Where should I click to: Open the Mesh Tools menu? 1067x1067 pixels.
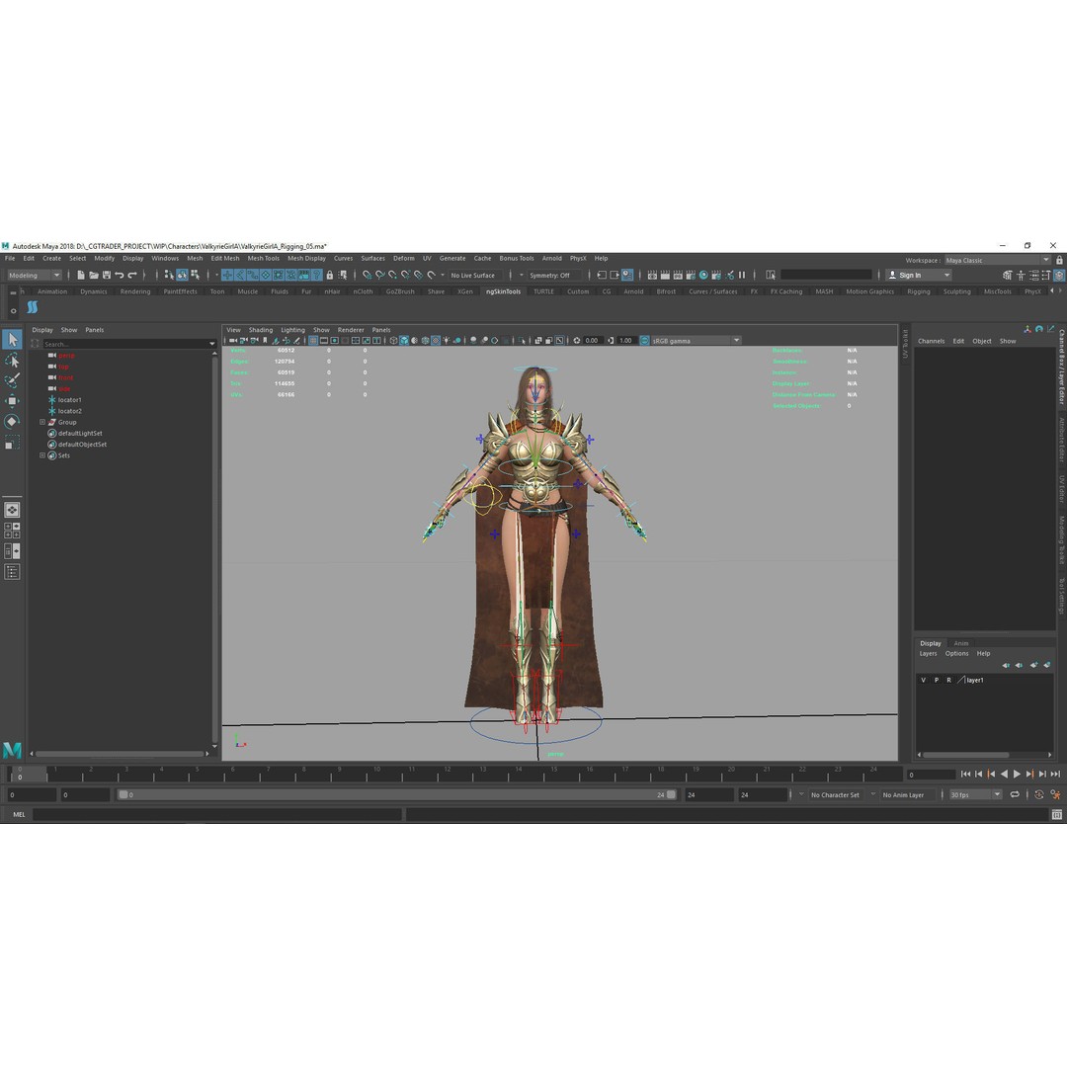264,259
